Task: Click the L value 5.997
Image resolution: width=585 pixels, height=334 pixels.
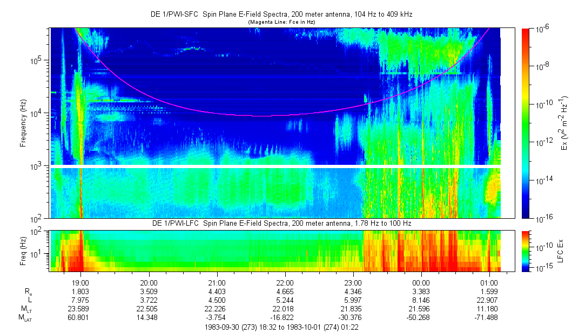Action: coord(353,300)
